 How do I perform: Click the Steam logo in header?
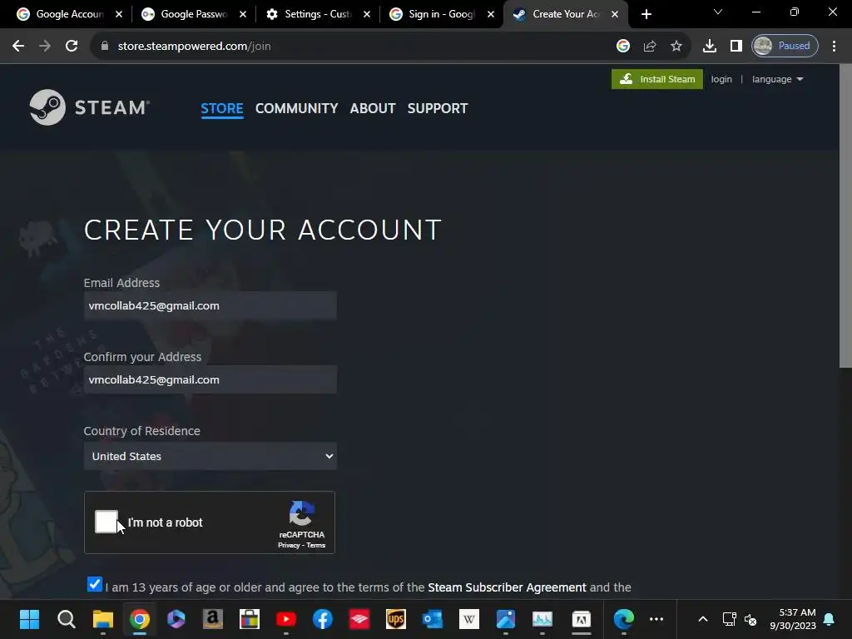[90, 107]
